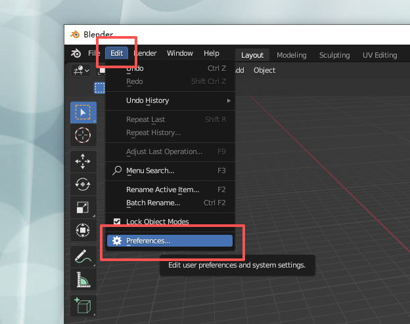Click the Blender logo menu icon
This screenshot has height=324, width=410.
(x=77, y=53)
